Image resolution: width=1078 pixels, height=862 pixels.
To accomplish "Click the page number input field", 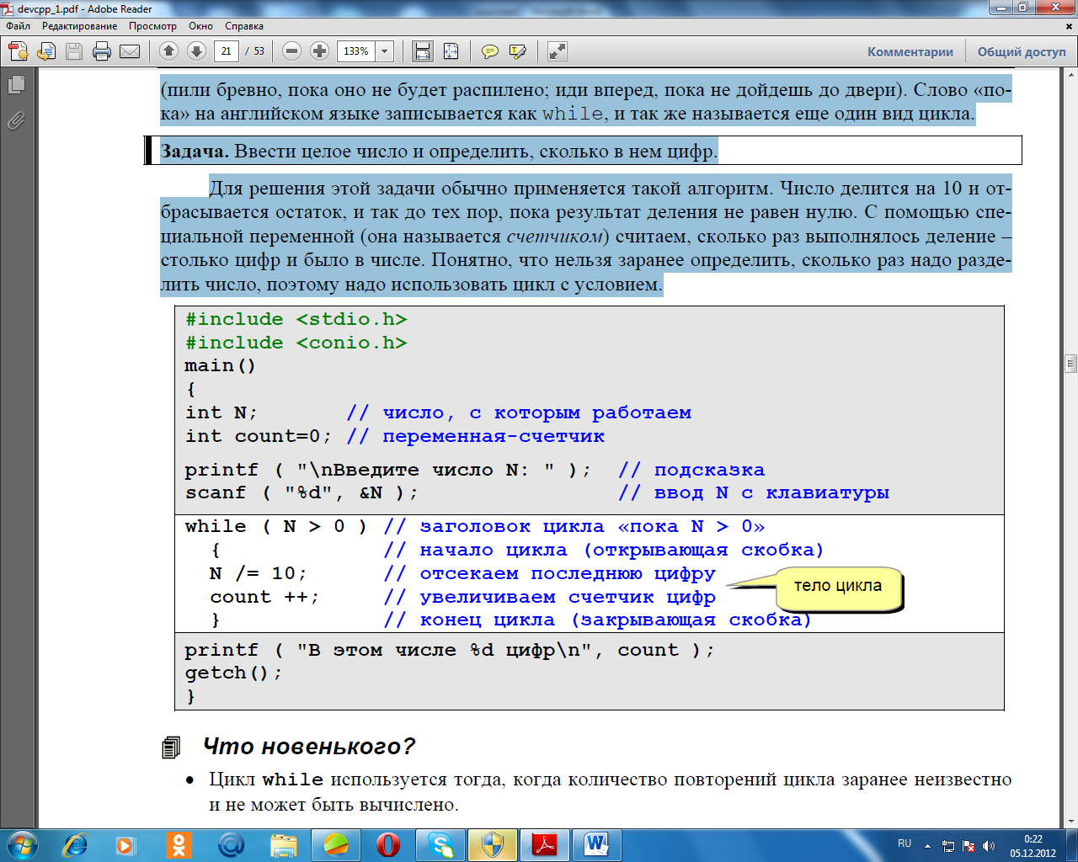I will (226, 51).
